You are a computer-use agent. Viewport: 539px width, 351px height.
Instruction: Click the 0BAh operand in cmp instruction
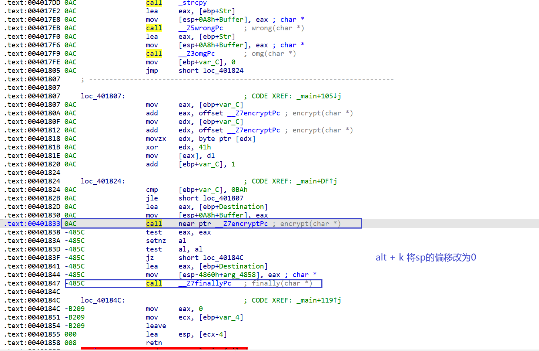(239, 190)
